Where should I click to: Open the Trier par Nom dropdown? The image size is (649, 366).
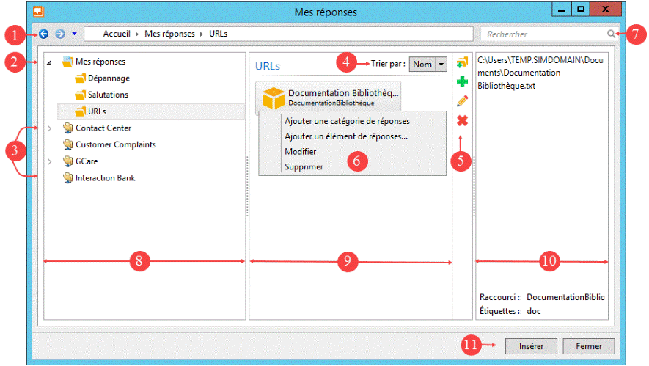click(441, 65)
